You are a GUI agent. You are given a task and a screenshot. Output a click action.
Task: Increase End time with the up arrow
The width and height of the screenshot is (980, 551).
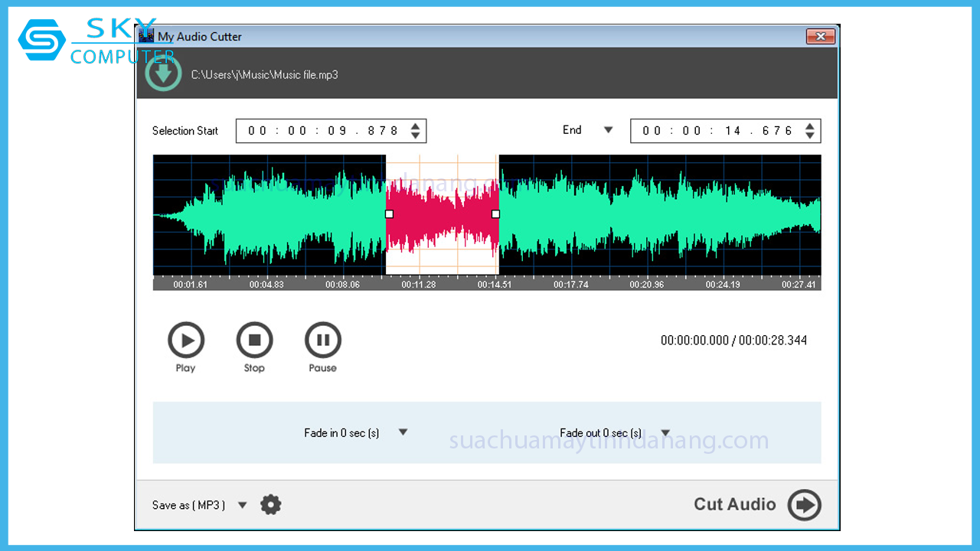[x=809, y=126]
